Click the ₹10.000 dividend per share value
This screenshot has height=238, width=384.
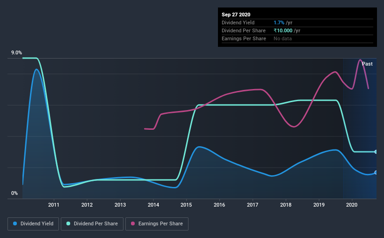283,30
